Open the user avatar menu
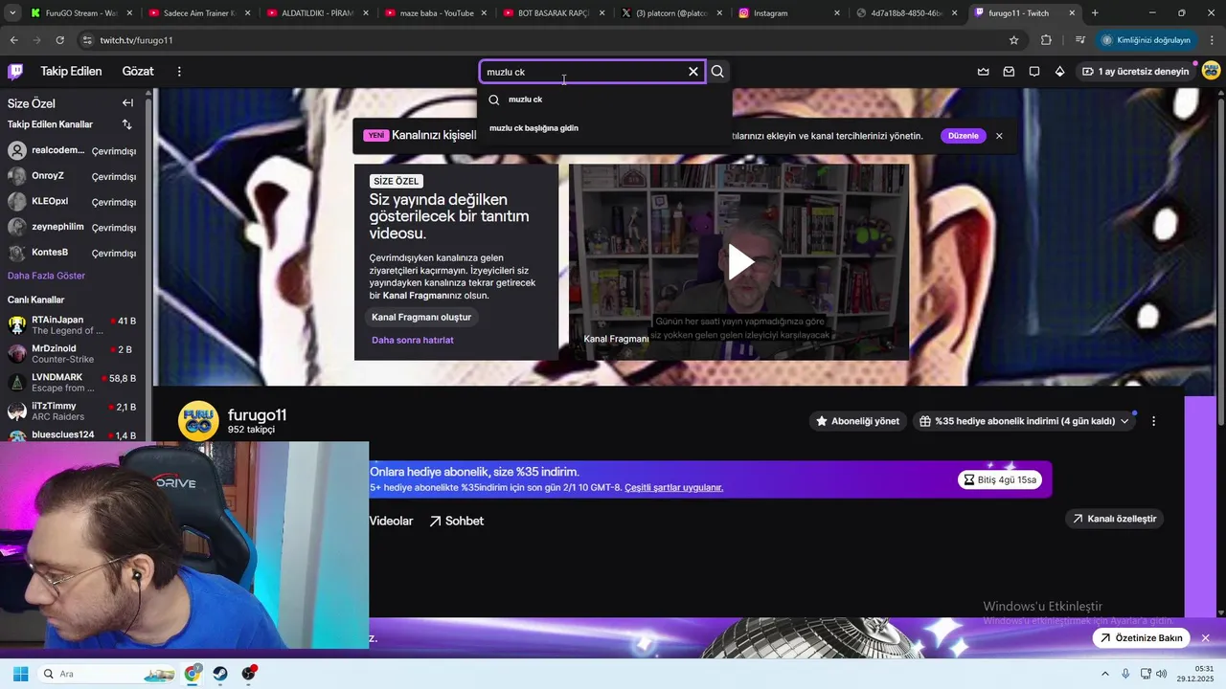The width and height of the screenshot is (1226, 689). pos(1211,71)
